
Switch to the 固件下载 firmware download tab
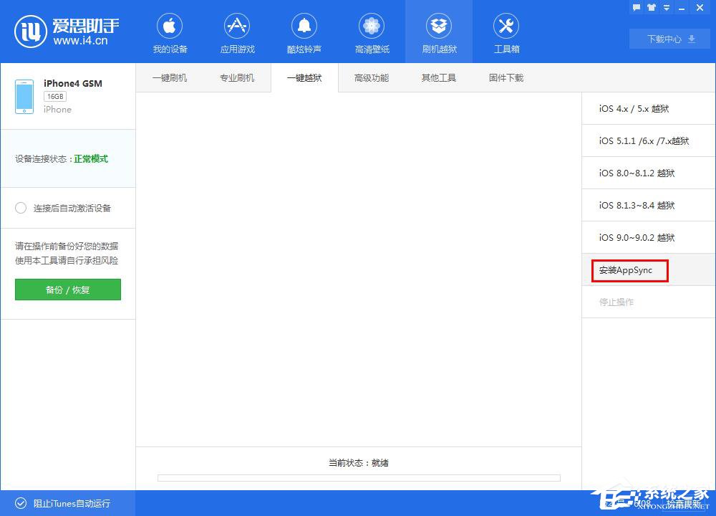coord(505,77)
